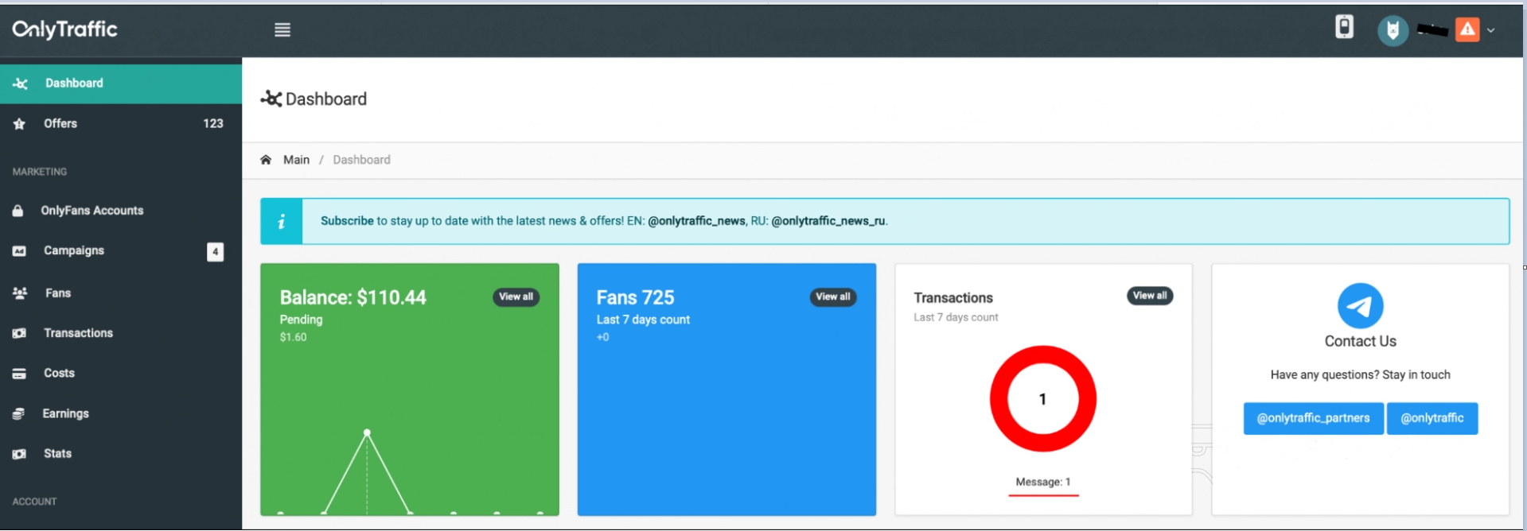
Task: Click the @onlytraffic_partners button
Action: [1313, 419]
